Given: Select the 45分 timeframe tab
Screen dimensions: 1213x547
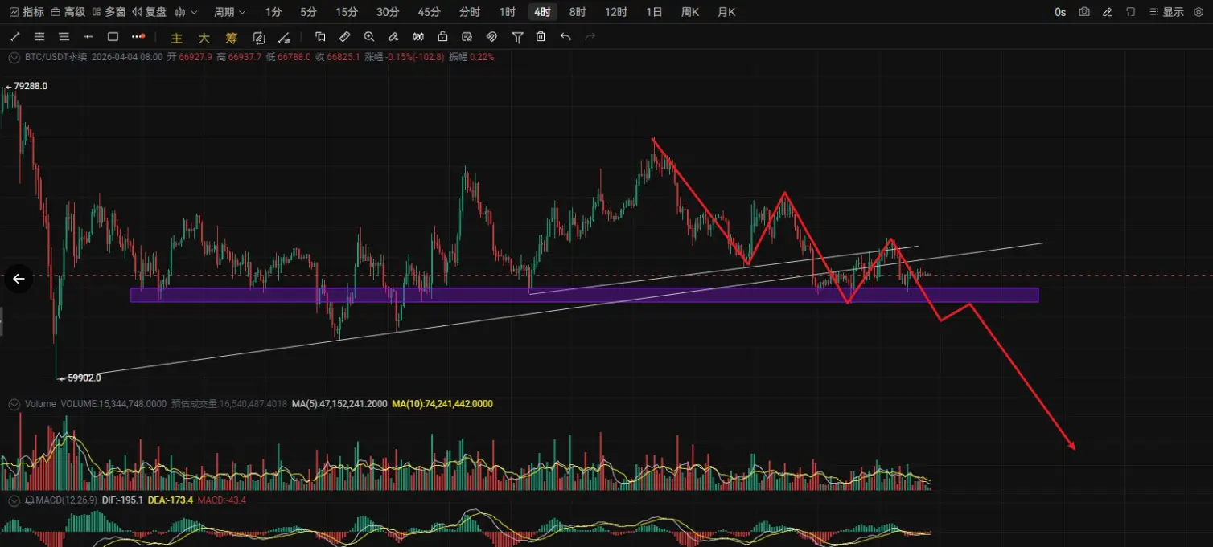Looking at the screenshot, I should 429,12.
